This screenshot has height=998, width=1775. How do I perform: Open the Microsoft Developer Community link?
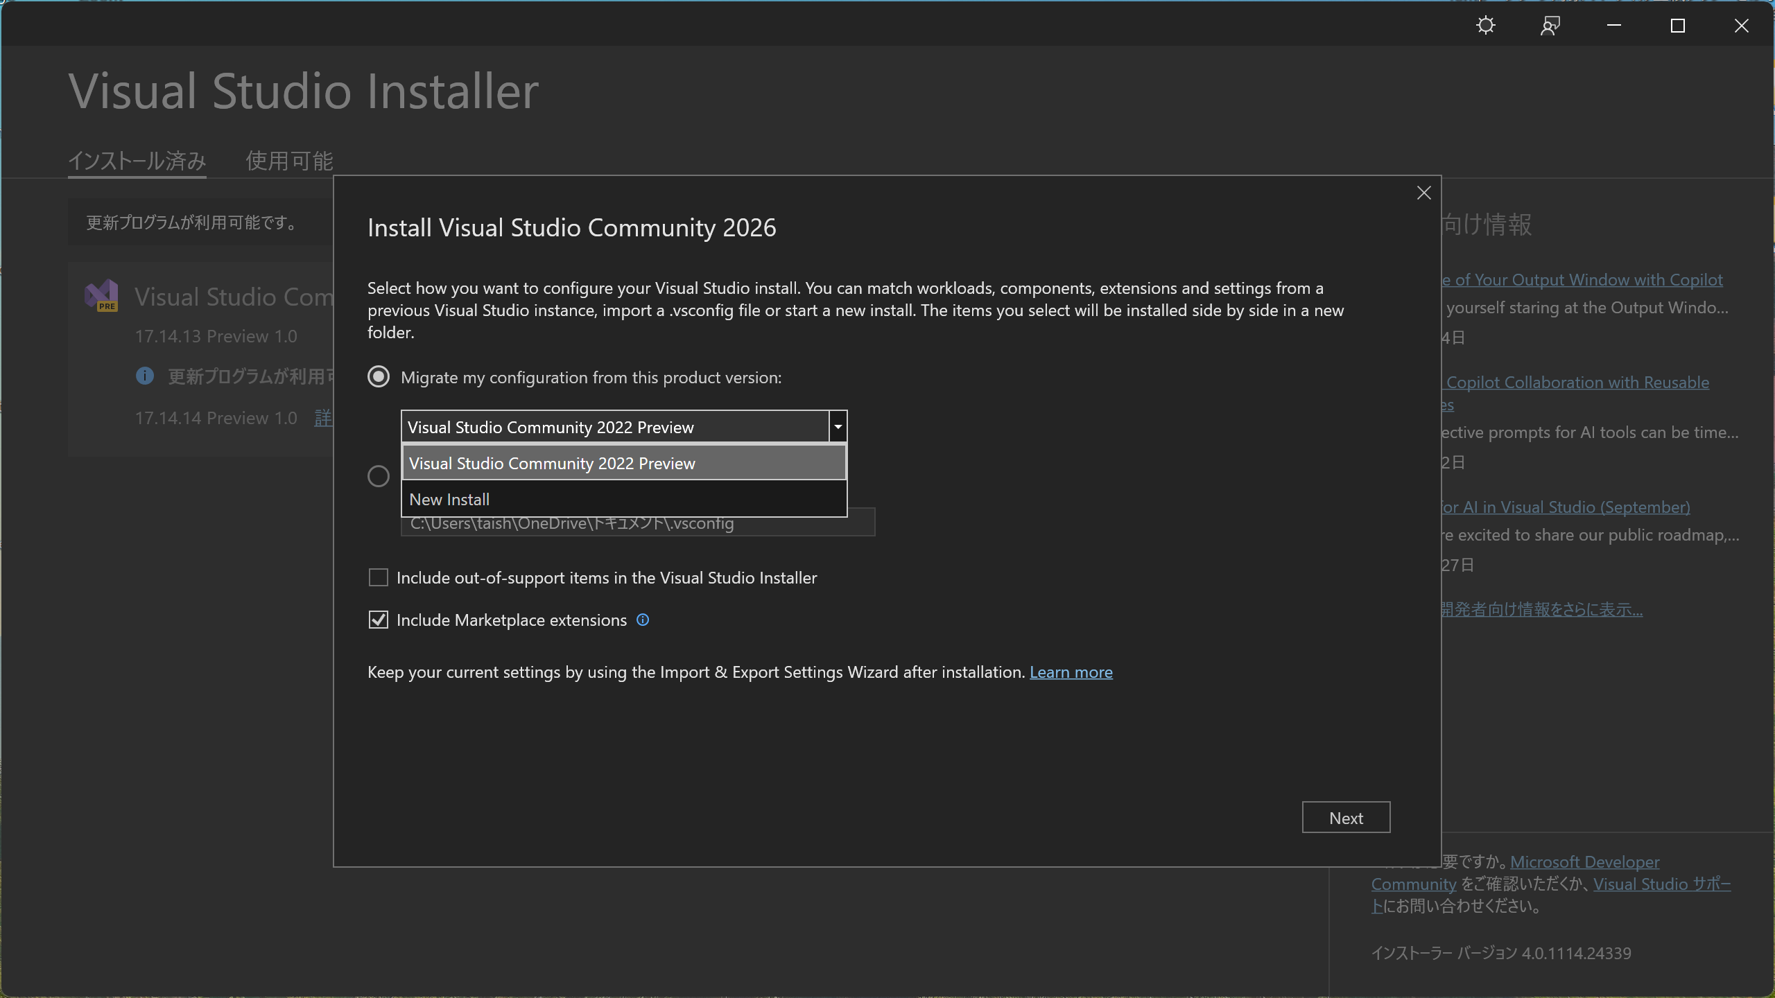tap(1584, 862)
